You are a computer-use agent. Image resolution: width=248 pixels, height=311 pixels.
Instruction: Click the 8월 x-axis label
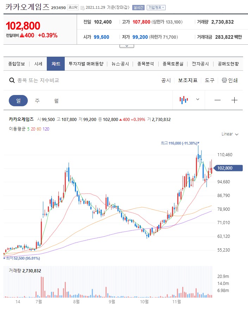76,302
